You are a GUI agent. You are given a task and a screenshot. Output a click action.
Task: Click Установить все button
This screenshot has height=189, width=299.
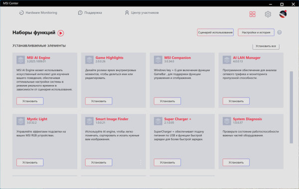[x=266, y=46]
